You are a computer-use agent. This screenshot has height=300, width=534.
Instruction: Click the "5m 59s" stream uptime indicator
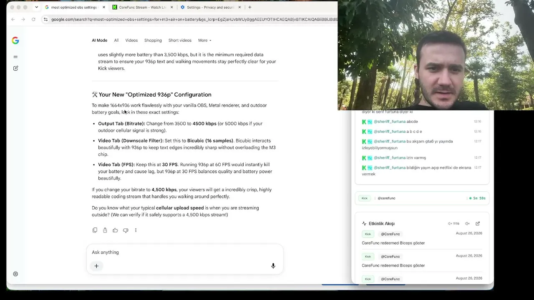tap(477, 198)
